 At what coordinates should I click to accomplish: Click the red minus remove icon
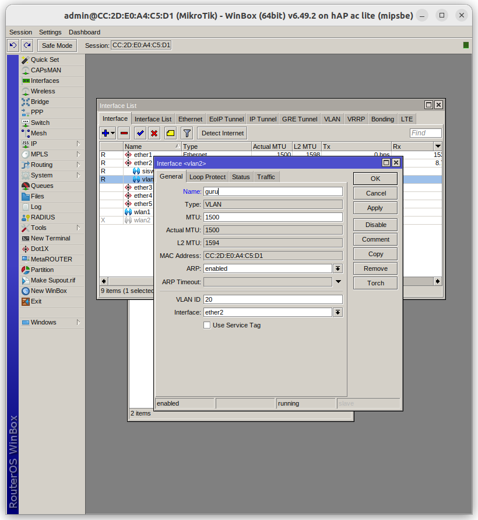(x=124, y=133)
